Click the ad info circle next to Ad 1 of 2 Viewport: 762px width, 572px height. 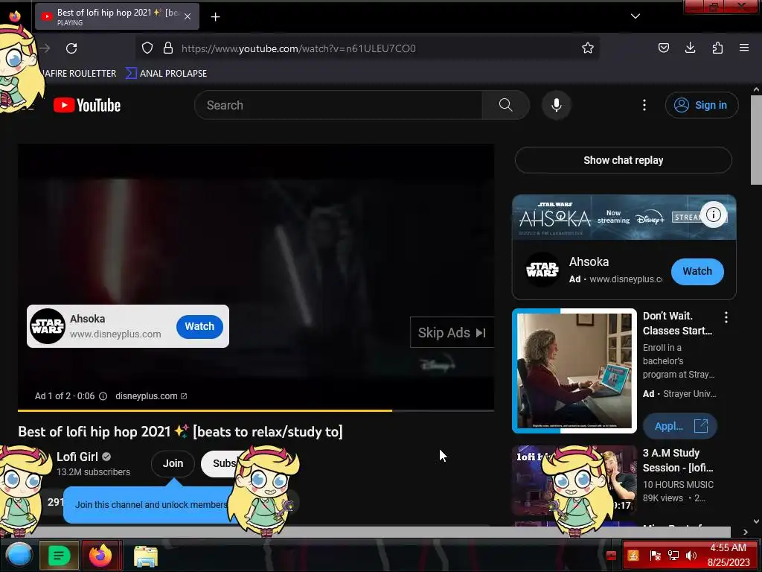click(103, 396)
